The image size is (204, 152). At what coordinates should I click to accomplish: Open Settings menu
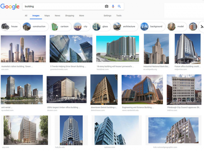point(107,16)
